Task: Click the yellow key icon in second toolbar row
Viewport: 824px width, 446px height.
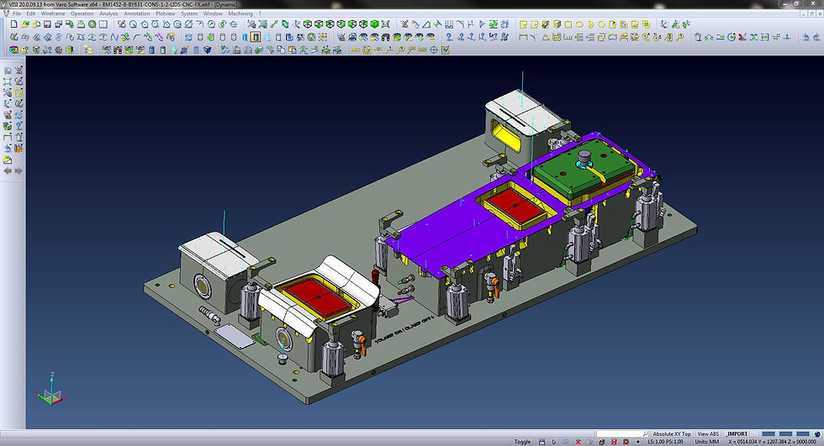Action: [680, 37]
